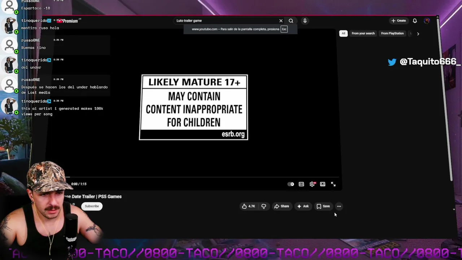462x260 pixels.
Task: Click chat message about 'Lost media'
Action: click(x=64, y=90)
